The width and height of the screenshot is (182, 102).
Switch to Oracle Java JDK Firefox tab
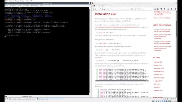pyautogui.click(x=102, y=6)
